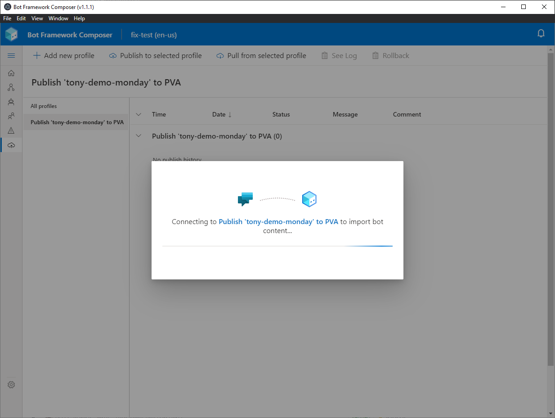
Task: Open the hamburger navigation menu
Action: click(11, 56)
